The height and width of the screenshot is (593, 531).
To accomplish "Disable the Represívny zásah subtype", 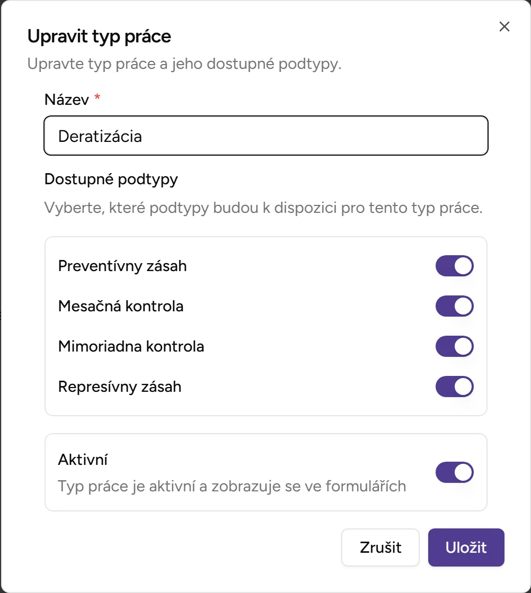I will (454, 387).
